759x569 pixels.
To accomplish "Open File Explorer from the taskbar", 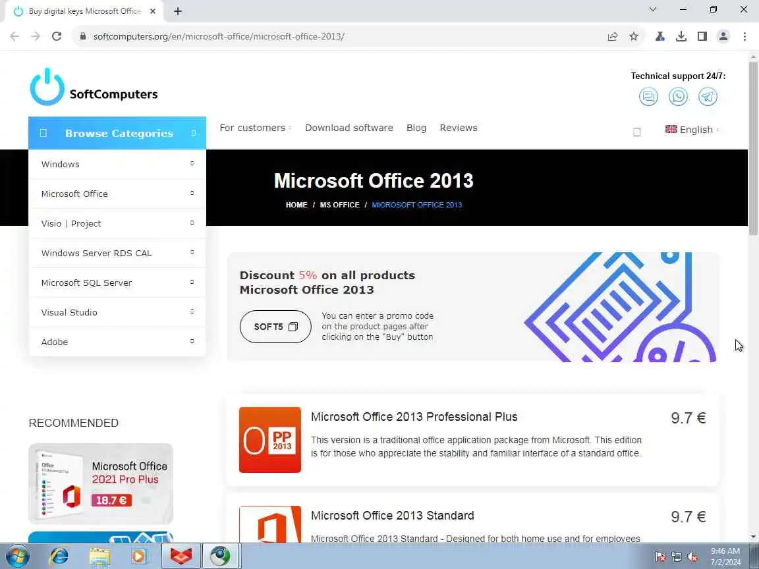I will click(99, 556).
